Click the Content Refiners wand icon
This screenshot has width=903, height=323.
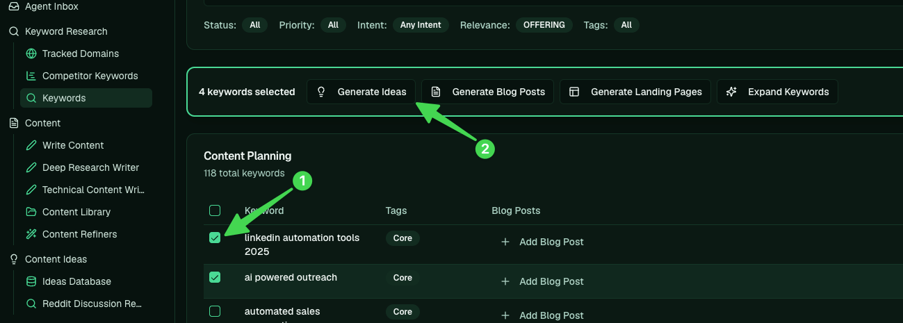pos(31,234)
